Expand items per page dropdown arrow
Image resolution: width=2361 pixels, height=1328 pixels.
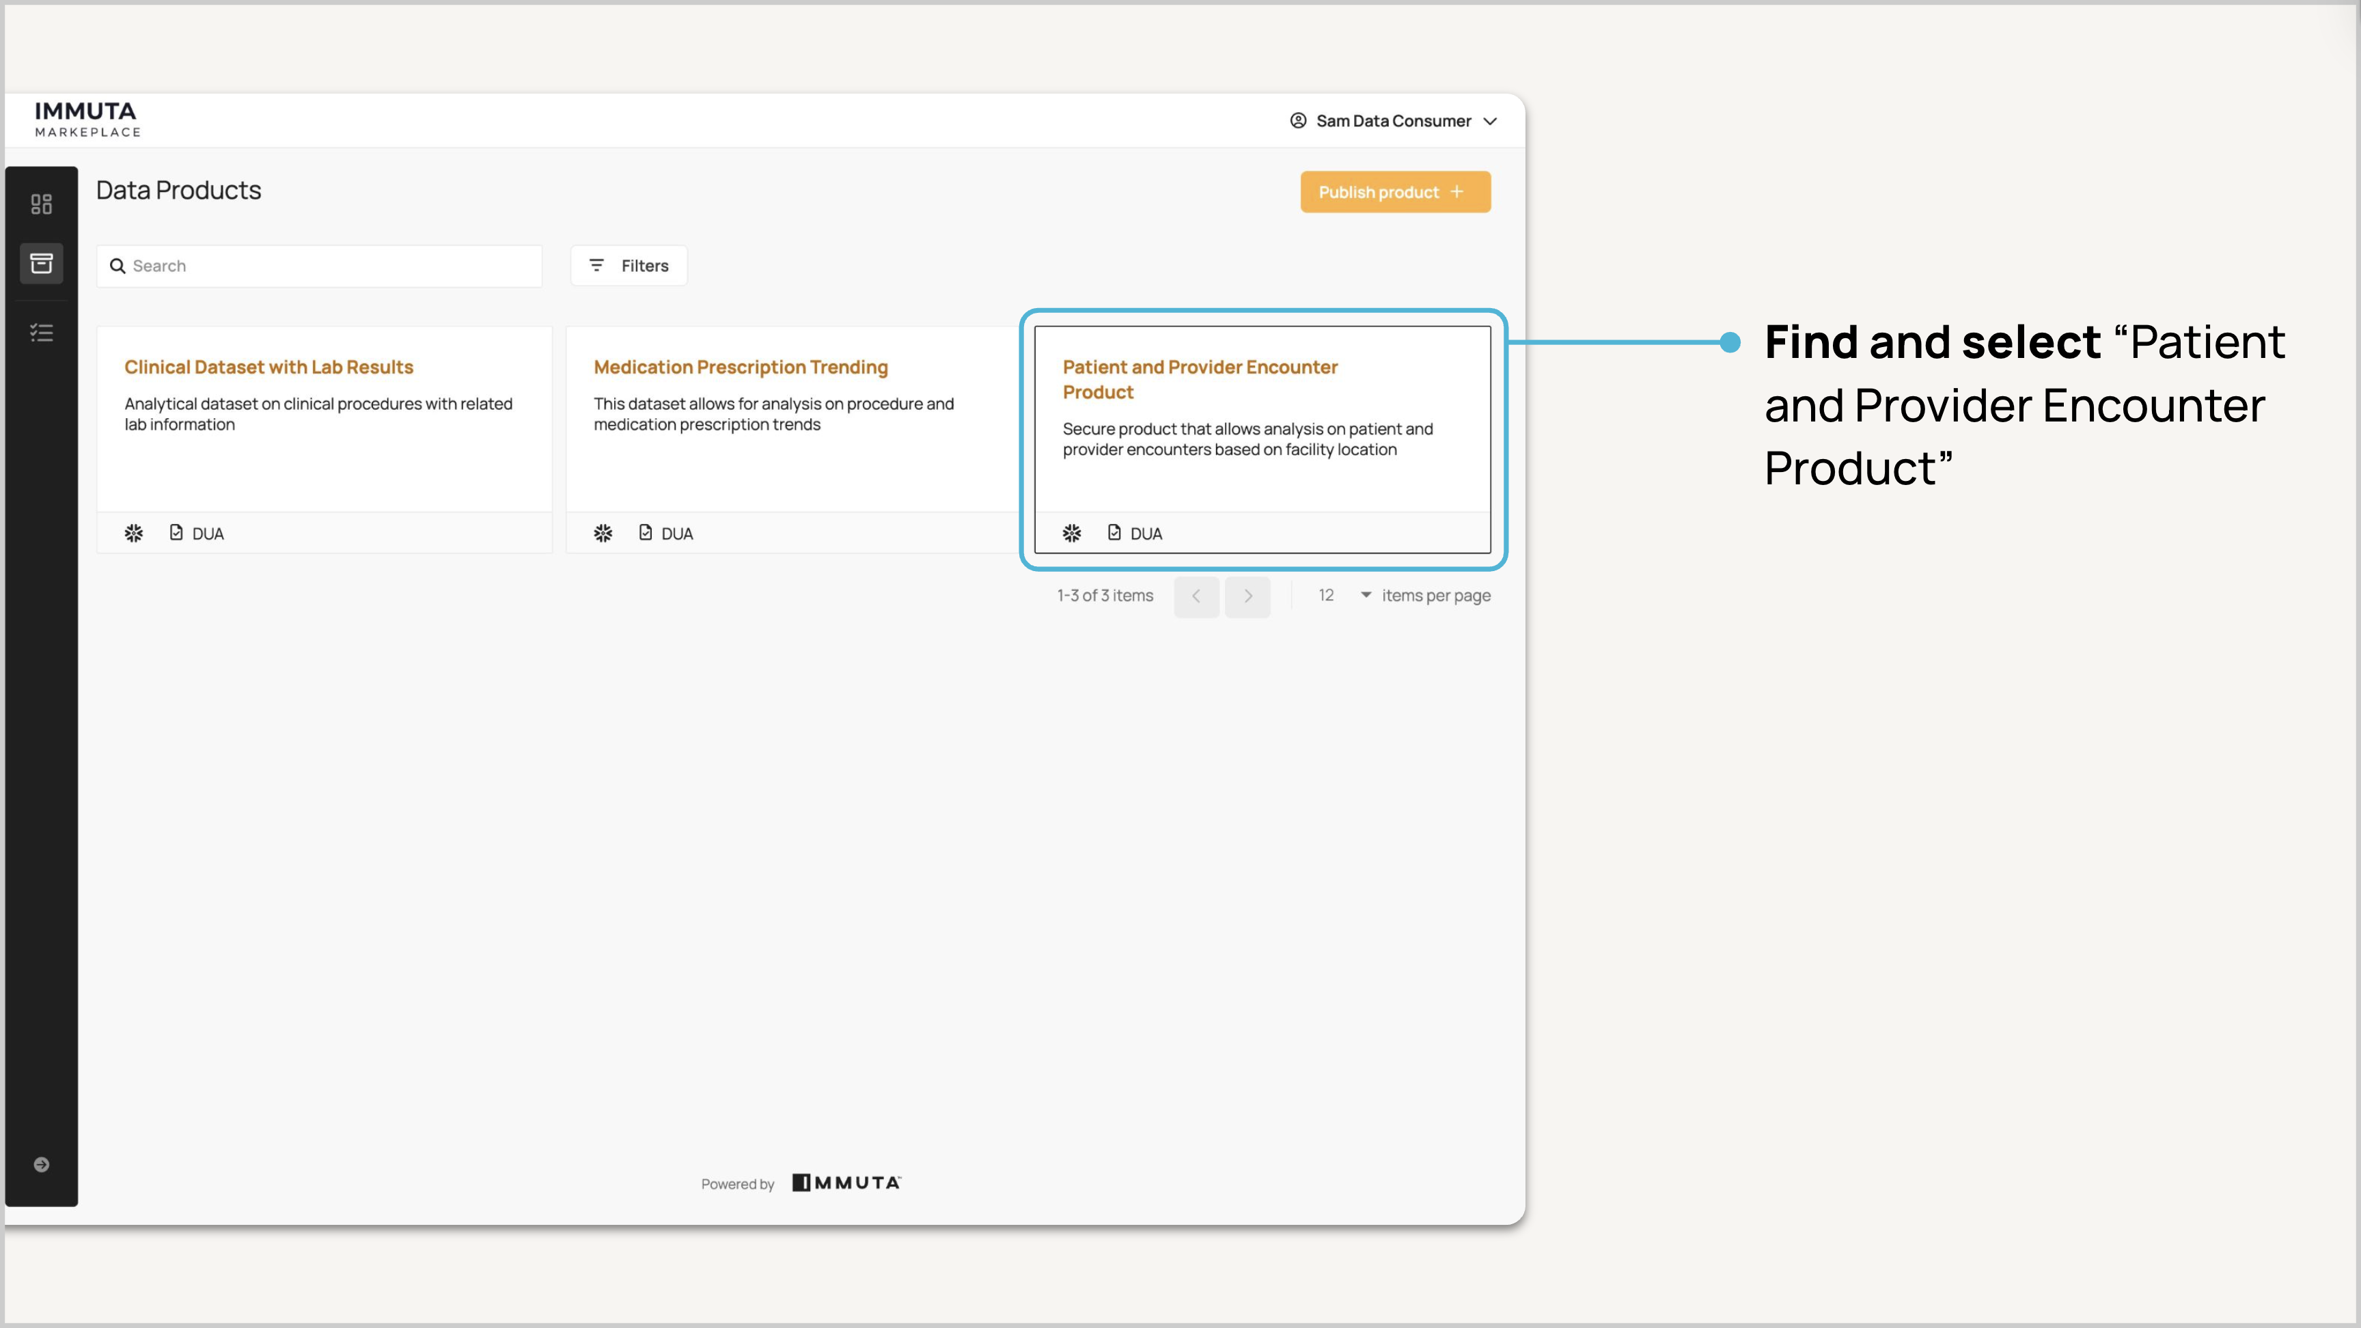[x=1366, y=596]
